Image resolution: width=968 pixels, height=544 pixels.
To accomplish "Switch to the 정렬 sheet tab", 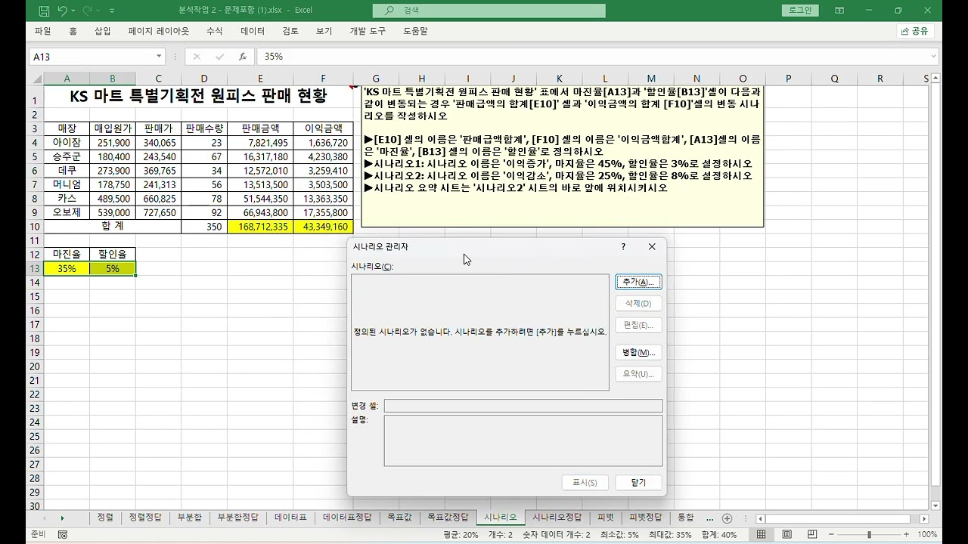I will [x=105, y=518].
